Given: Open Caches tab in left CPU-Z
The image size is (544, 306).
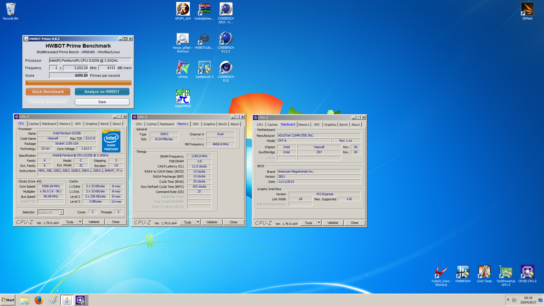Looking at the screenshot, I should (33, 124).
